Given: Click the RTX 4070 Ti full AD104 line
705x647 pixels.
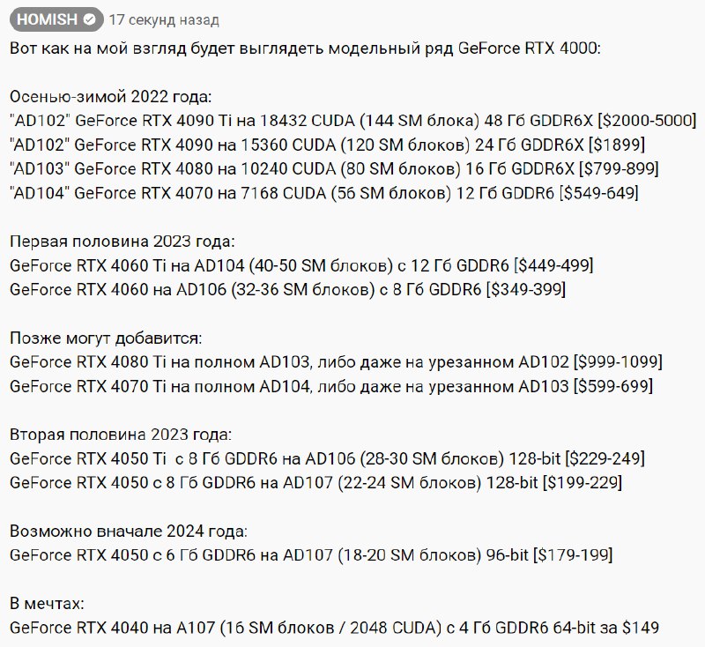Looking at the screenshot, I should 331,386.
